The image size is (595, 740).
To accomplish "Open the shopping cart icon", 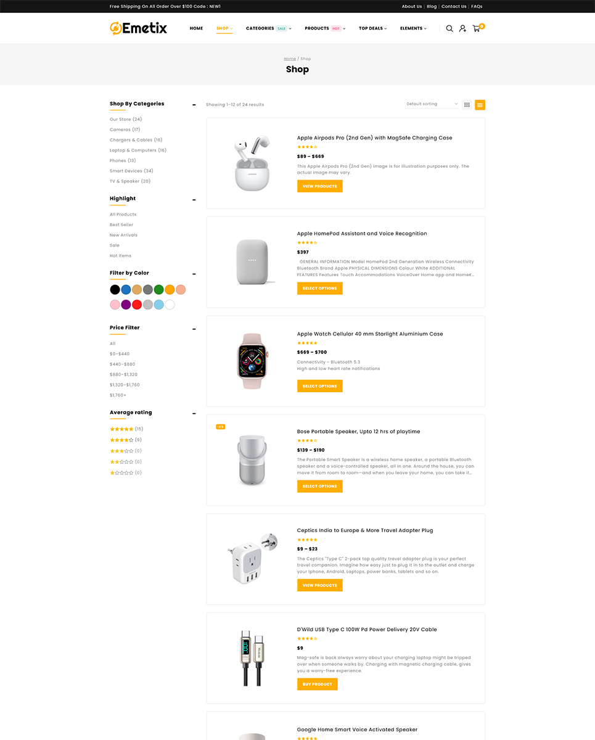I will click(477, 28).
